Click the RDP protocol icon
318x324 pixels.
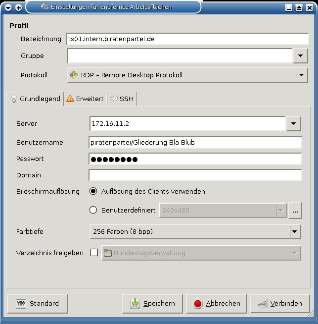[73, 75]
